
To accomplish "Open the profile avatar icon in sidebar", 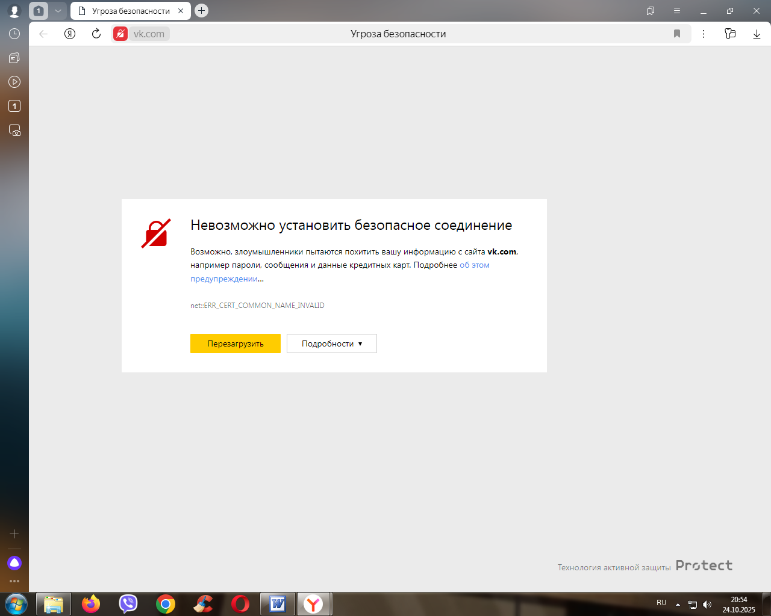I will [x=14, y=11].
